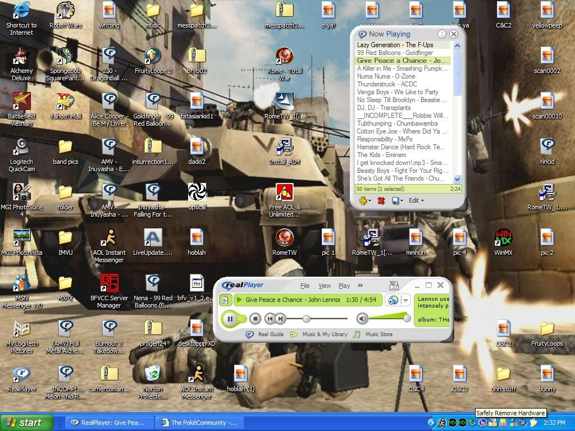
Task: Select Rome - Total War desktop icon
Action: coord(285,64)
